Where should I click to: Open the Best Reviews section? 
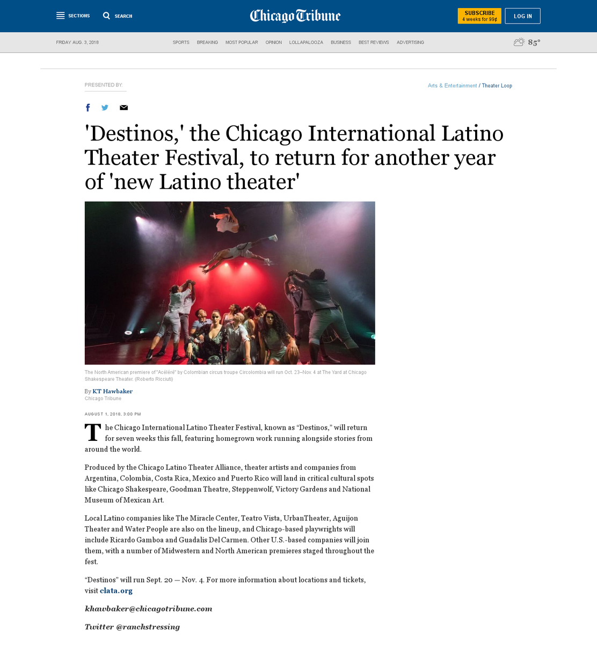coord(374,42)
